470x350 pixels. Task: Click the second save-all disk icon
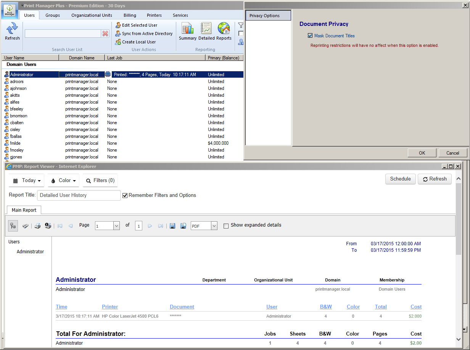coord(183,226)
